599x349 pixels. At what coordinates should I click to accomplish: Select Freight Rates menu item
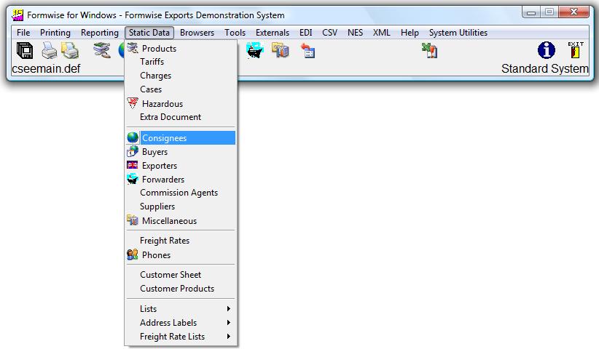pyautogui.click(x=165, y=241)
